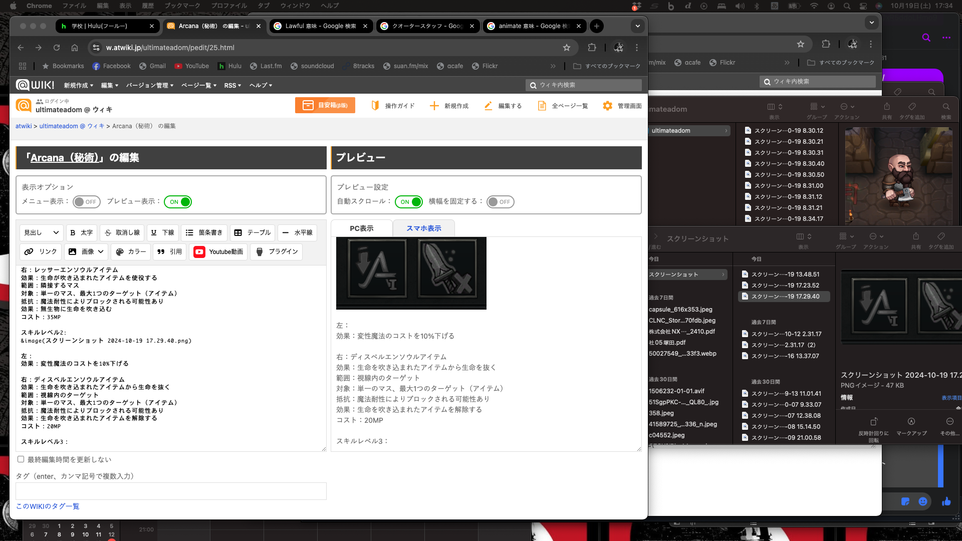The image size is (962, 541).
Task: Toggle メニュー表示 switch
Action: [87, 202]
